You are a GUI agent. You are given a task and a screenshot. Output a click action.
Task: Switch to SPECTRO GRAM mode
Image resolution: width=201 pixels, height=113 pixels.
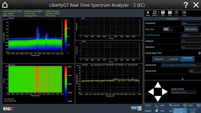[x=194, y=111]
